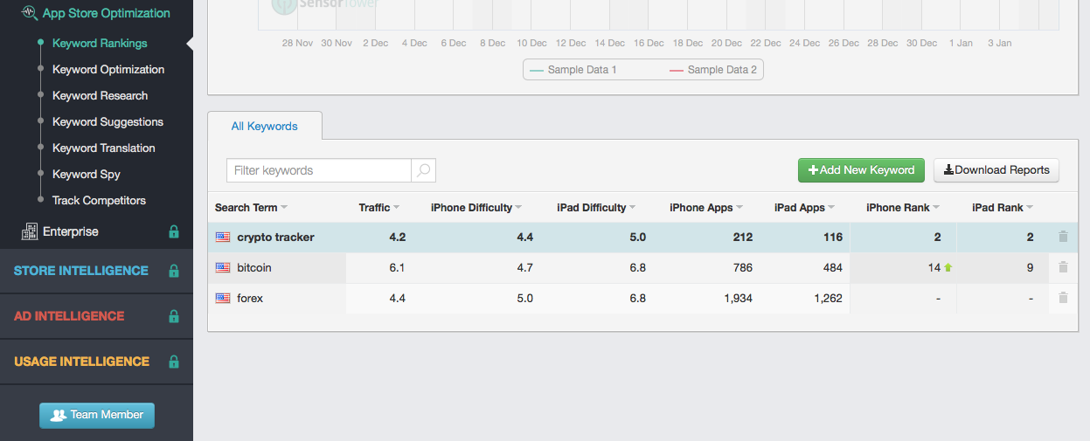Click the 6.1 Traffic value for bitcoin
This screenshot has height=441, width=1090.
[x=397, y=268]
